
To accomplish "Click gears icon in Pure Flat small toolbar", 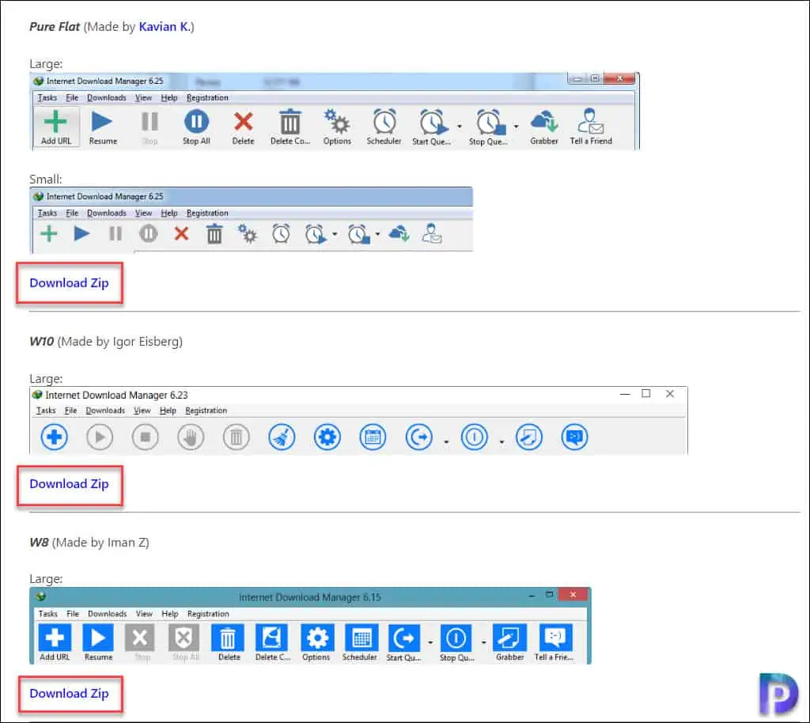I will pos(248,234).
